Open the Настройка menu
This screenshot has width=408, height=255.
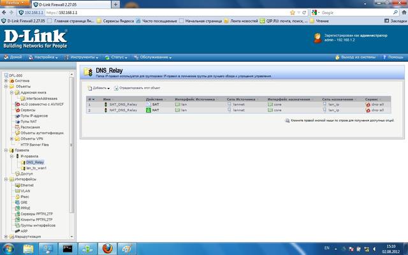(x=43, y=57)
